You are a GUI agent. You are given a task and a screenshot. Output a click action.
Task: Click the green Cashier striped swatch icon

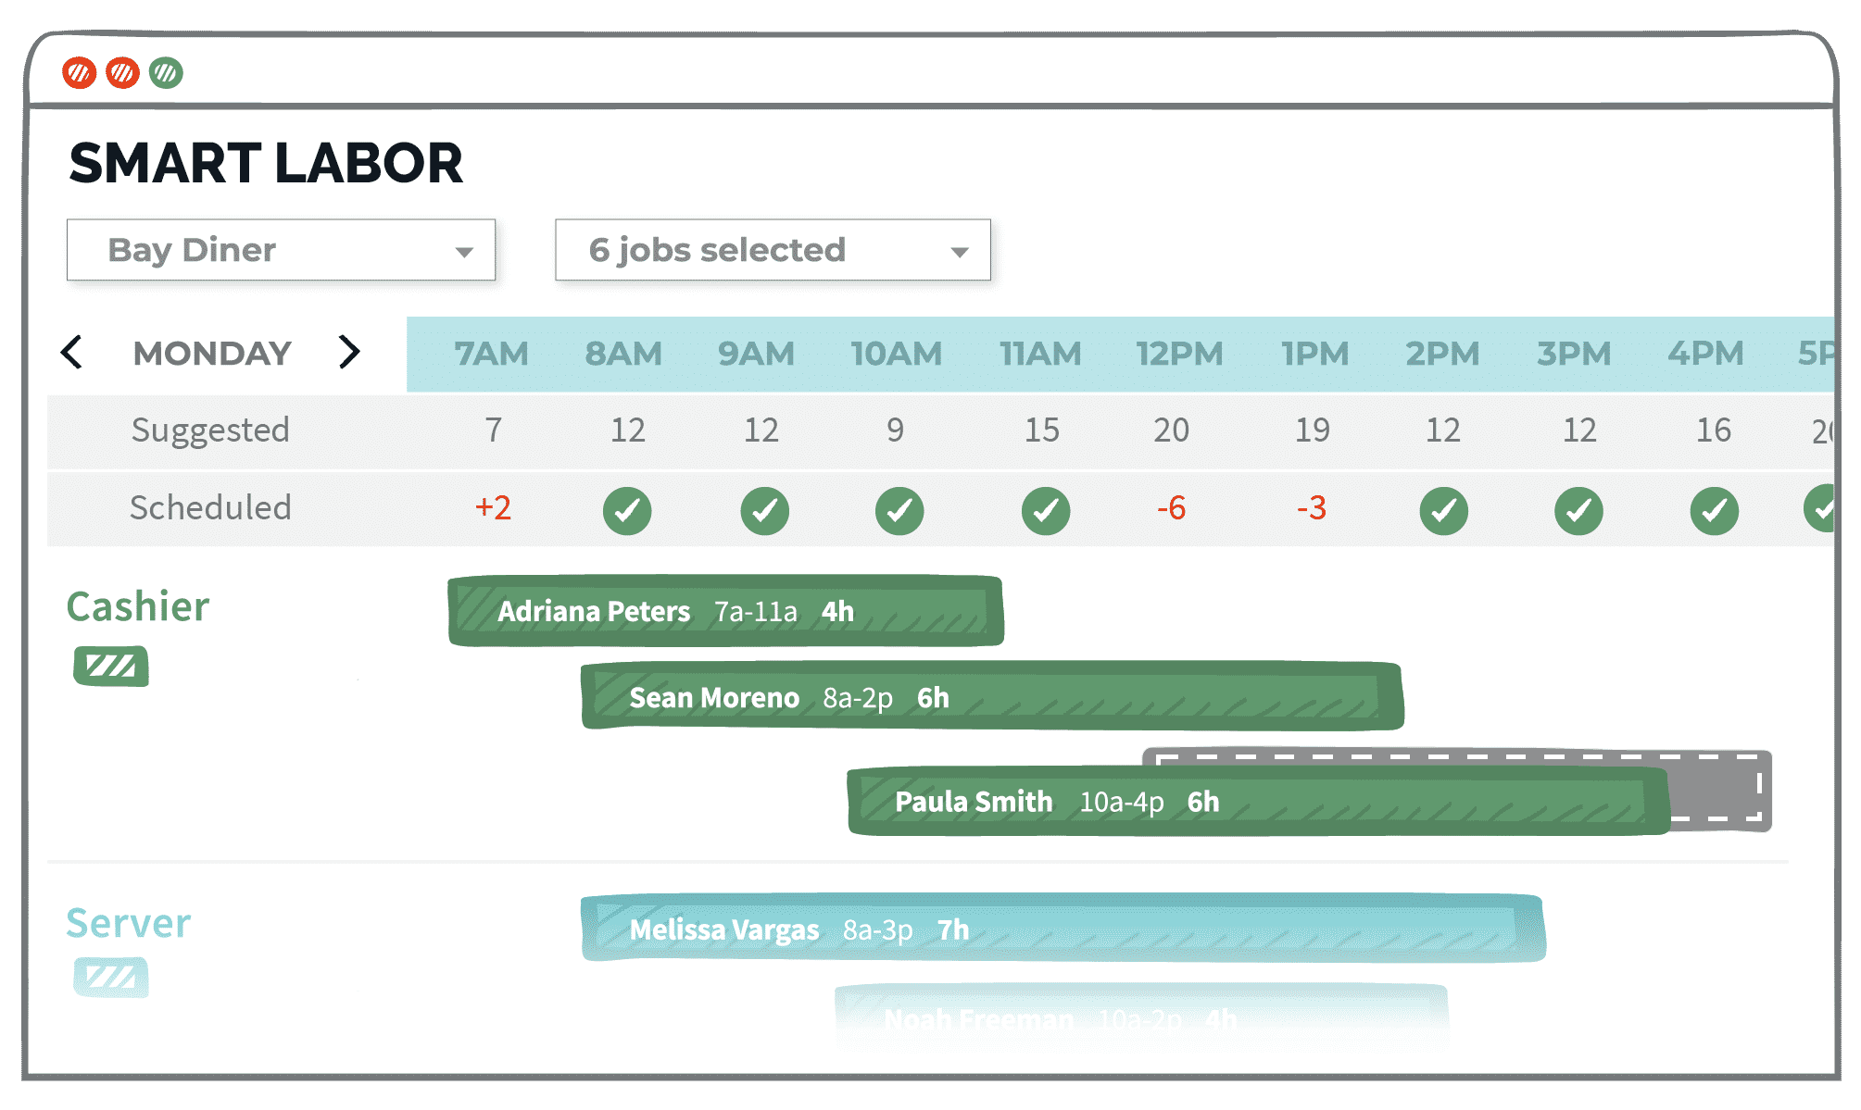pos(111,666)
